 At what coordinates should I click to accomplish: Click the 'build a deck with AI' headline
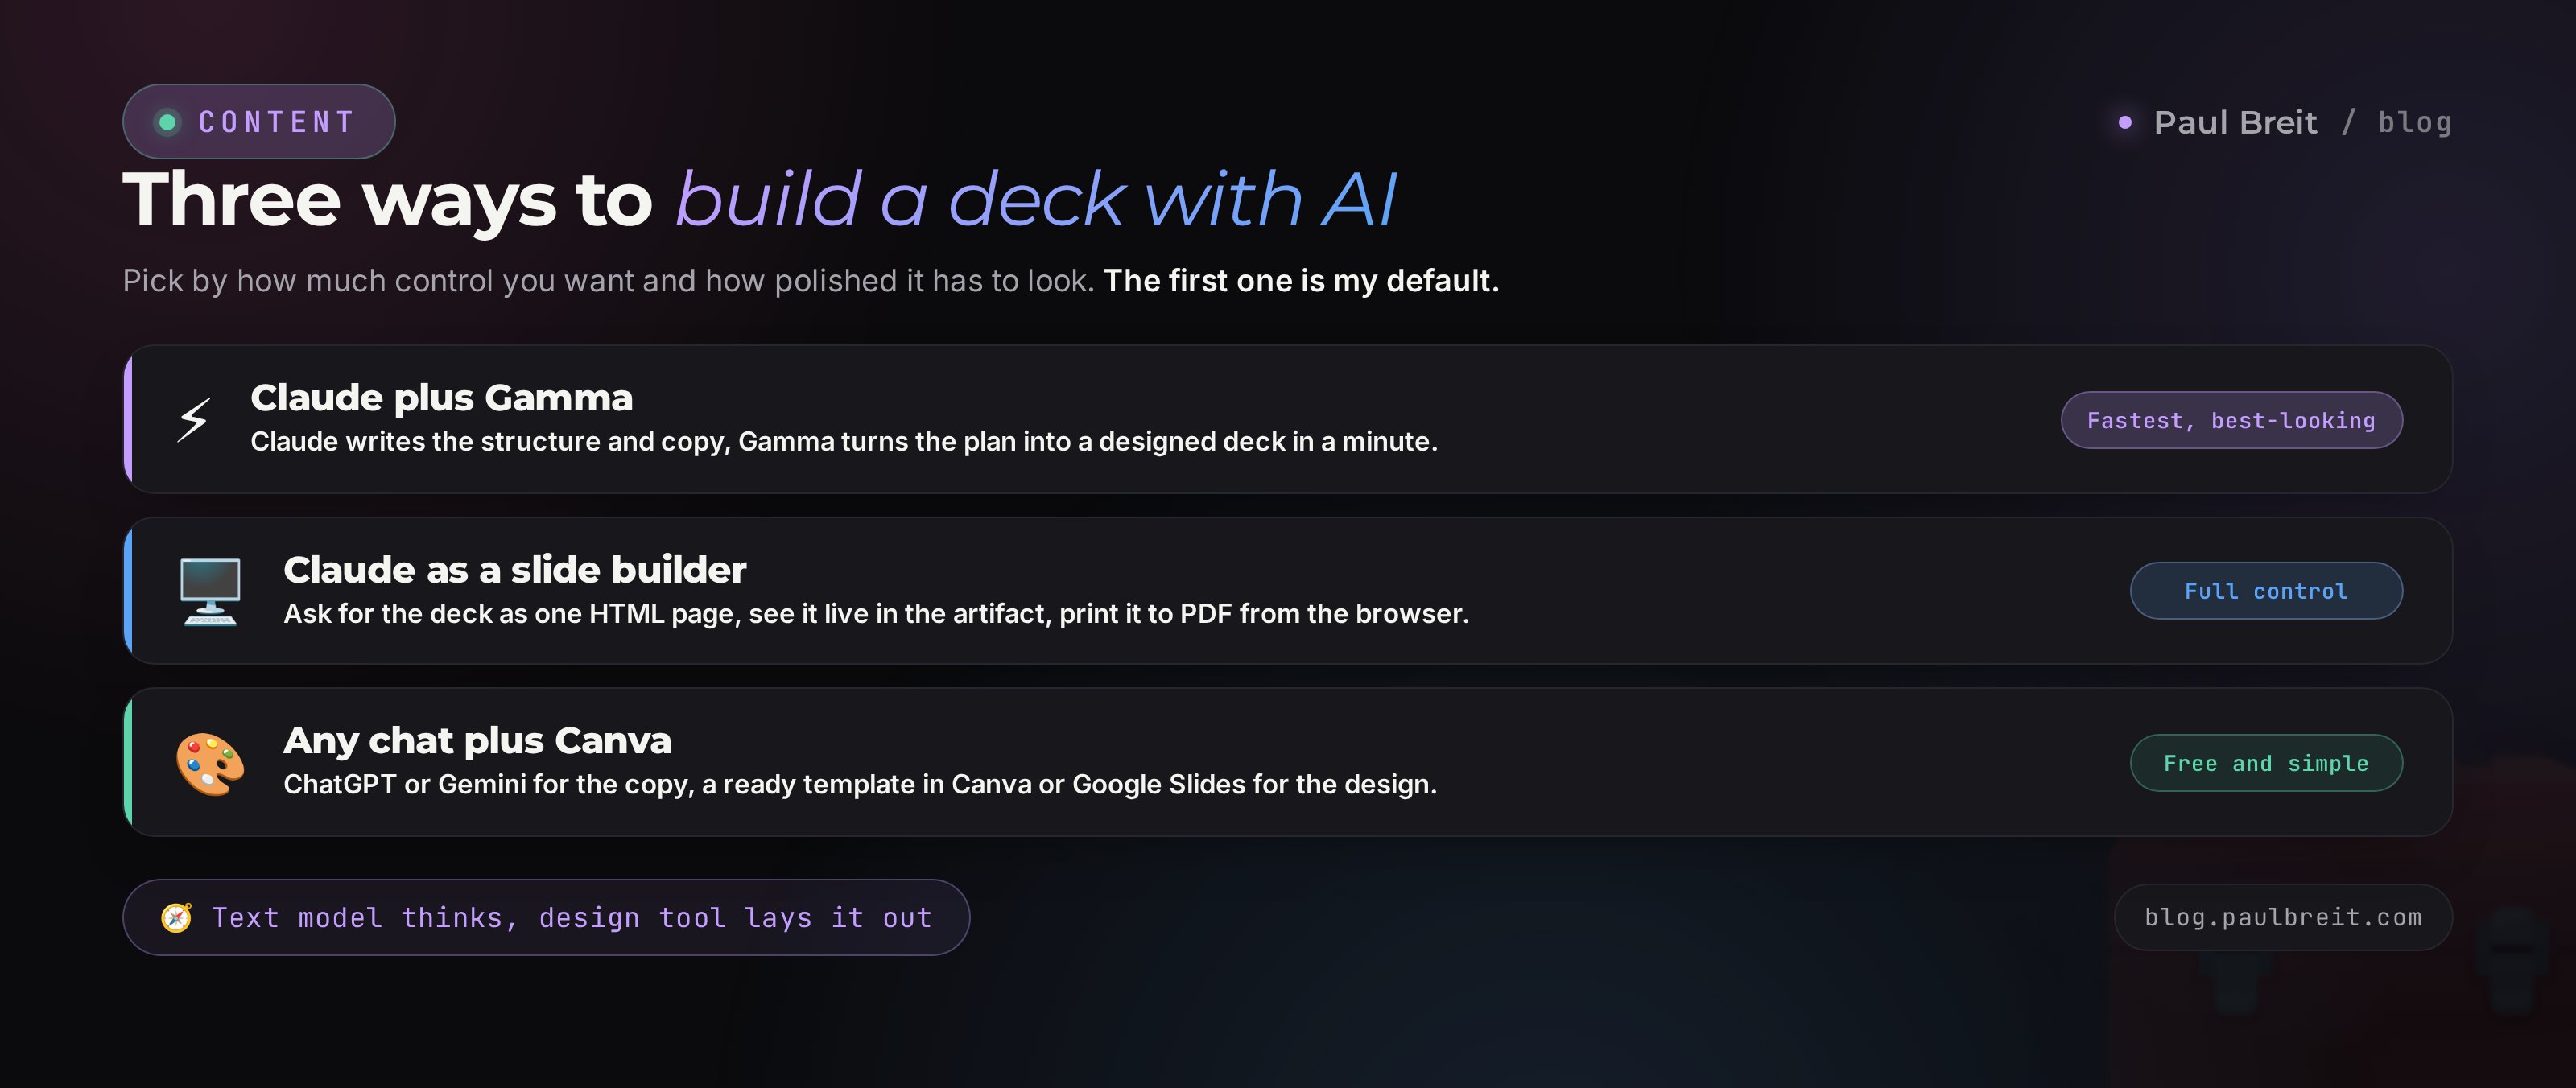(x=1035, y=199)
